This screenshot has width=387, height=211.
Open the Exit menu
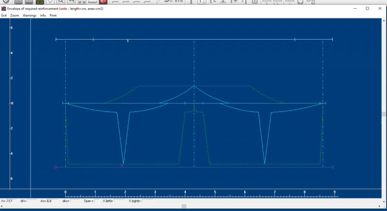click(4, 15)
